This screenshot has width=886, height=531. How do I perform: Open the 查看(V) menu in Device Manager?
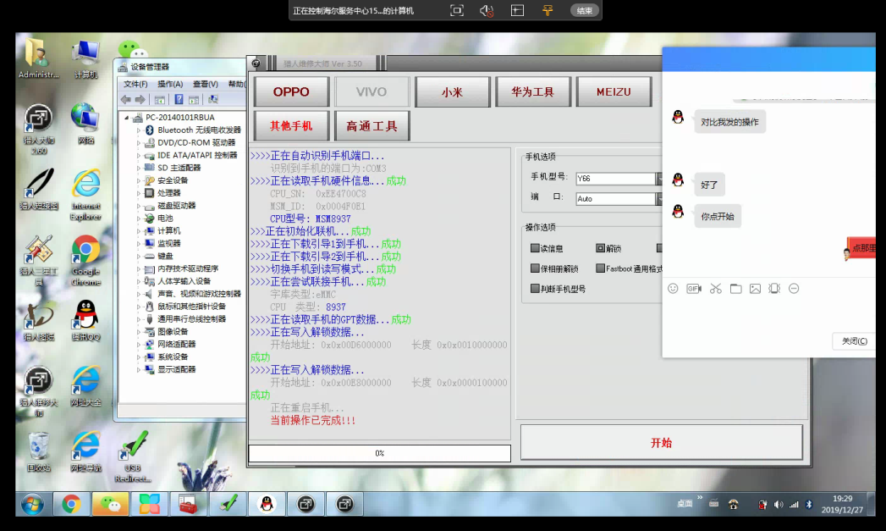pos(205,84)
